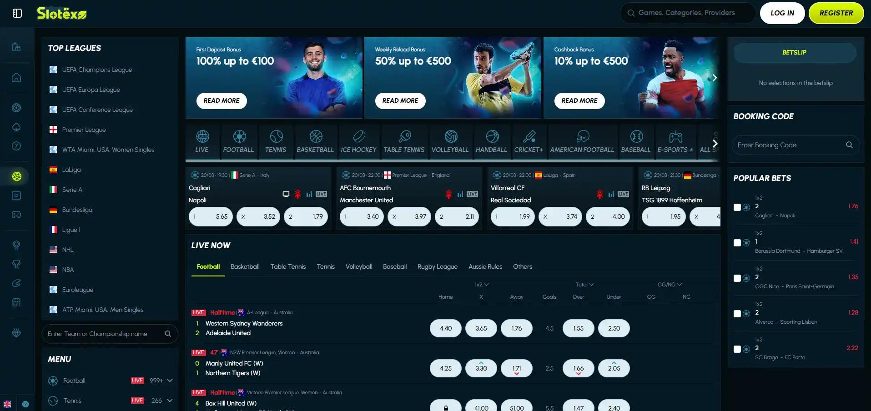Open the casino chip icon in sidebar
Viewport: 871px width, 411px height.
point(16,108)
